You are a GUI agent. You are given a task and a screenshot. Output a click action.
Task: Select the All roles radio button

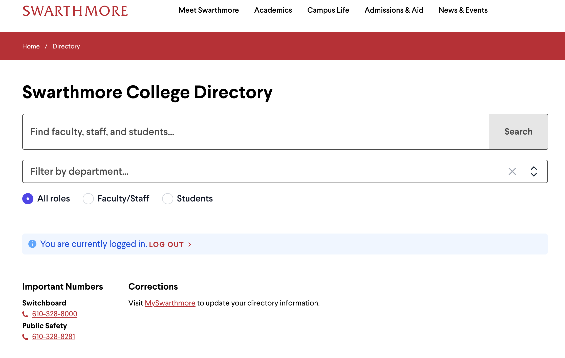point(28,199)
